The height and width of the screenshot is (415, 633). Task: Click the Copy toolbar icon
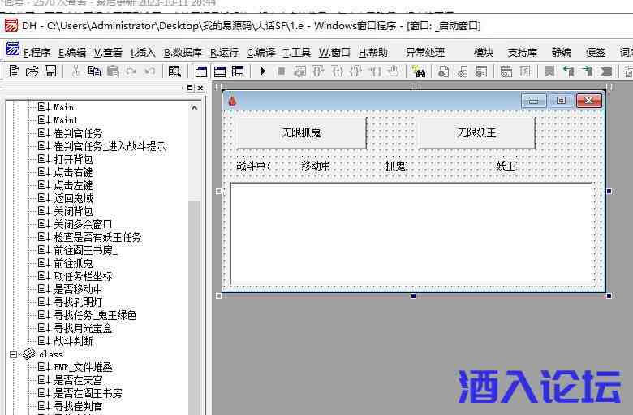click(x=94, y=71)
